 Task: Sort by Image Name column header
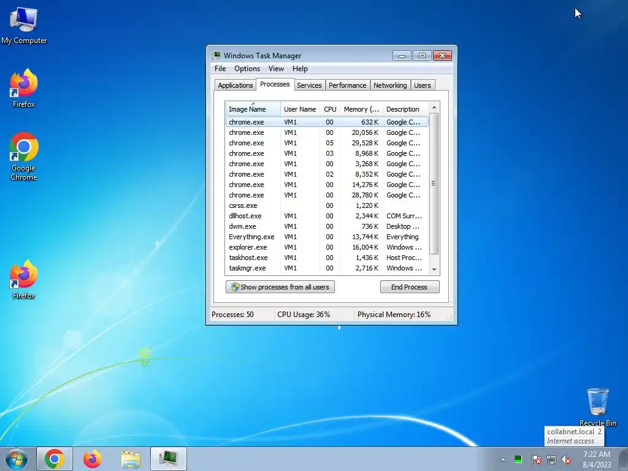pos(253,109)
